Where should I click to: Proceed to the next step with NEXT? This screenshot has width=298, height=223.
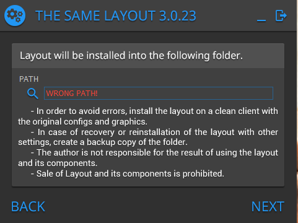point(268,206)
